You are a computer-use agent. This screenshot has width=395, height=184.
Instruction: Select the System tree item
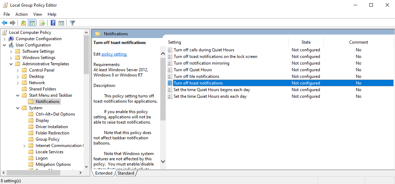coord(35,108)
